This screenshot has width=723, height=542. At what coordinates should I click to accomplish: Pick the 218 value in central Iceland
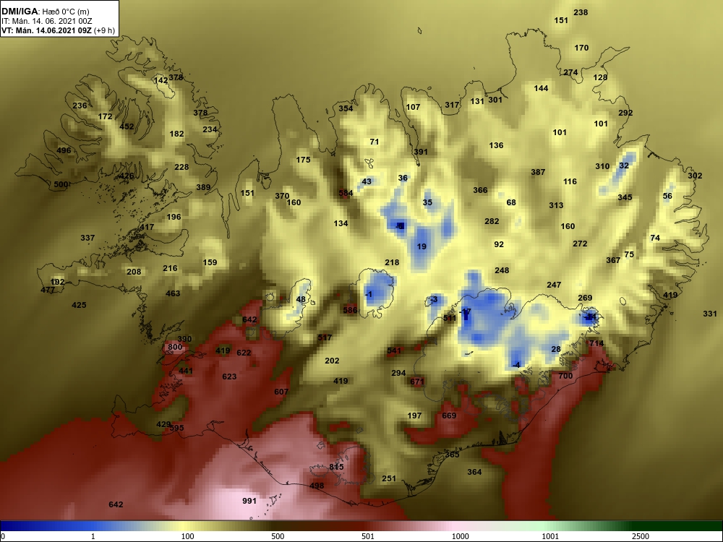point(392,263)
